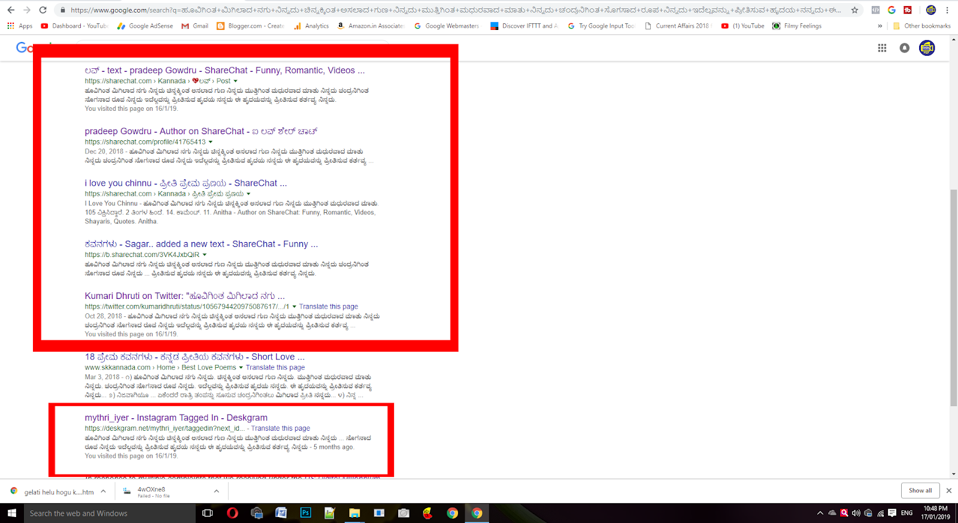Open the 'pradeep Gowdru - ShareChat - Funny' result

click(x=225, y=70)
